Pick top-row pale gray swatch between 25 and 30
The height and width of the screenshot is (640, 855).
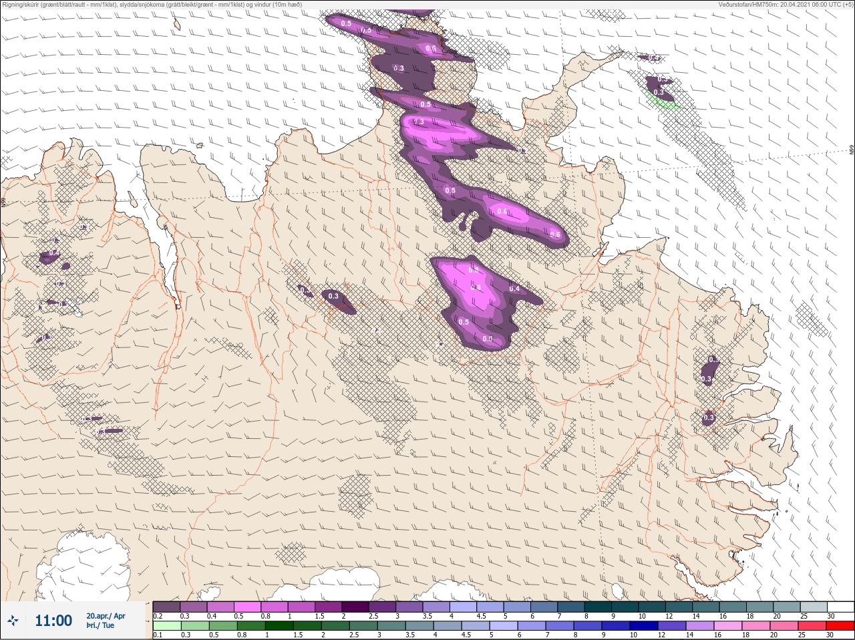[x=814, y=607]
